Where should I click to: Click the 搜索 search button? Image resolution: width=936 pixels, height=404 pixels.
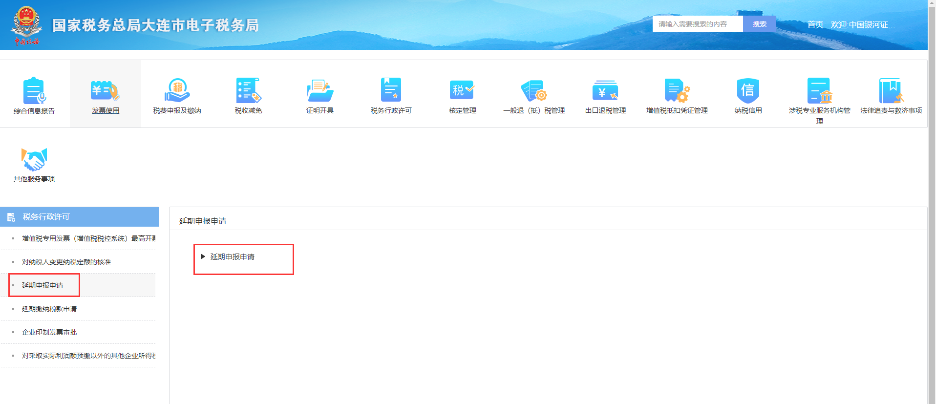759,24
